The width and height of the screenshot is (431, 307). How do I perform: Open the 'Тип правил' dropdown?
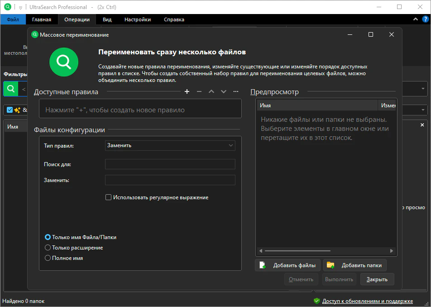[x=170, y=145]
